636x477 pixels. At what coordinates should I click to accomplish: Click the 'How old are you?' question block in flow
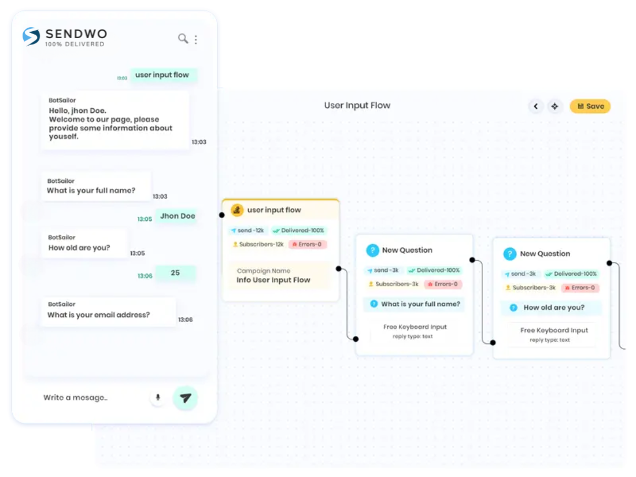click(x=551, y=308)
